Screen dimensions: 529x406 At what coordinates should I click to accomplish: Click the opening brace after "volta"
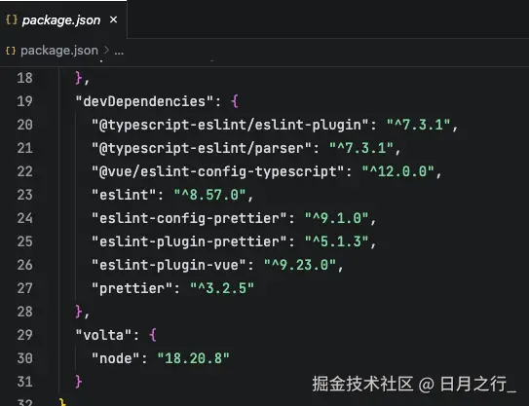[x=153, y=335]
